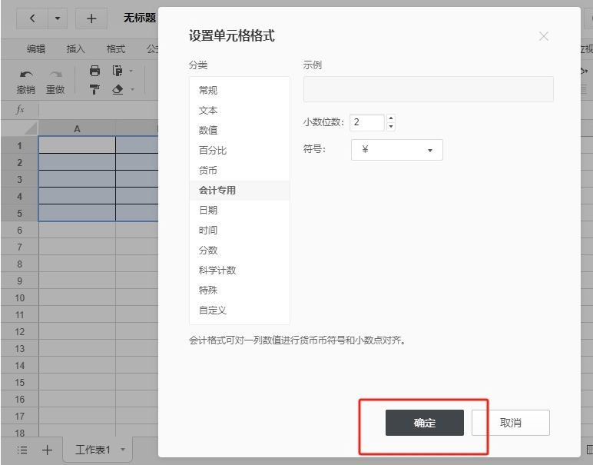Screen dimensions: 593x465
Task: Open the 符号 currency symbol dropdown
Action: [396, 150]
